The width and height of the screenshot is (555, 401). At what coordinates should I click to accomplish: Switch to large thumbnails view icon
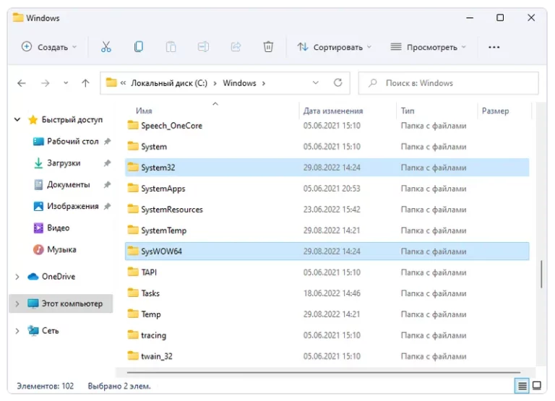[537, 385]
